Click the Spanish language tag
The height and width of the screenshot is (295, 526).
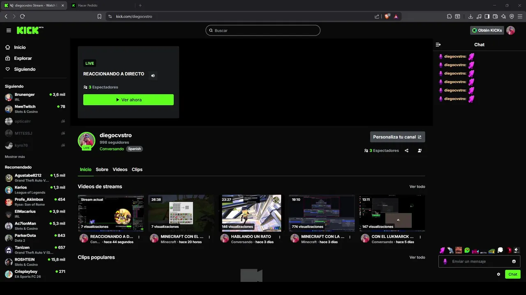click(x=134, y=149)
